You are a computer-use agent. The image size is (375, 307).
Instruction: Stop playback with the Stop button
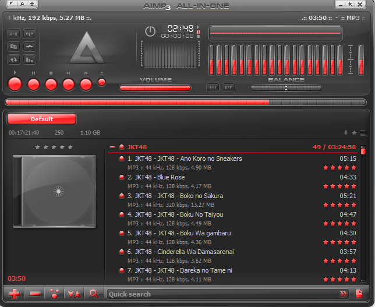pos(51,84)
